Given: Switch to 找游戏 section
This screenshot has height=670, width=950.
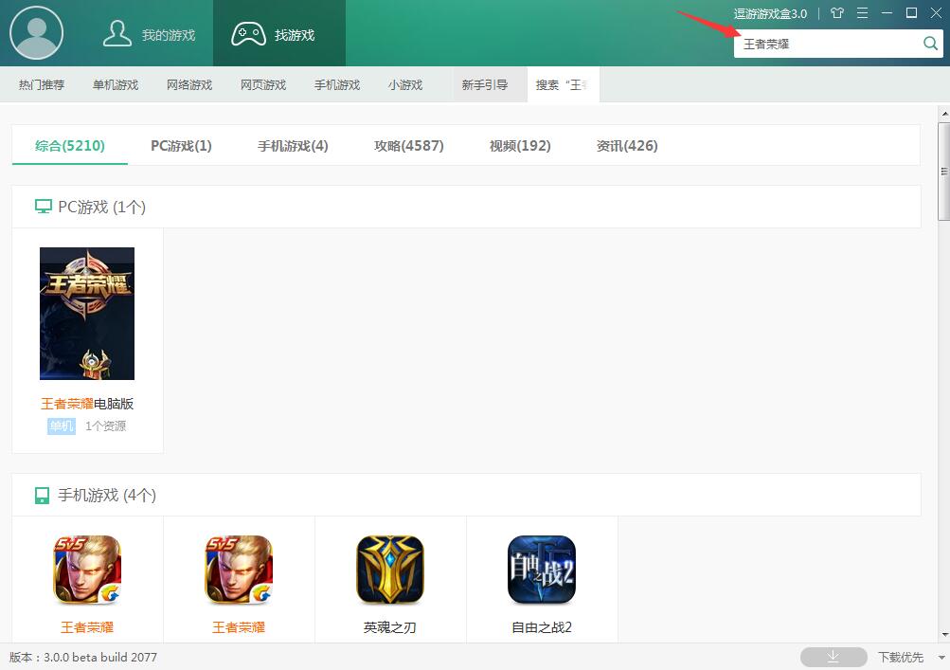Looking at the screenshot, I should pyautogui.click(x=279, y=33).
